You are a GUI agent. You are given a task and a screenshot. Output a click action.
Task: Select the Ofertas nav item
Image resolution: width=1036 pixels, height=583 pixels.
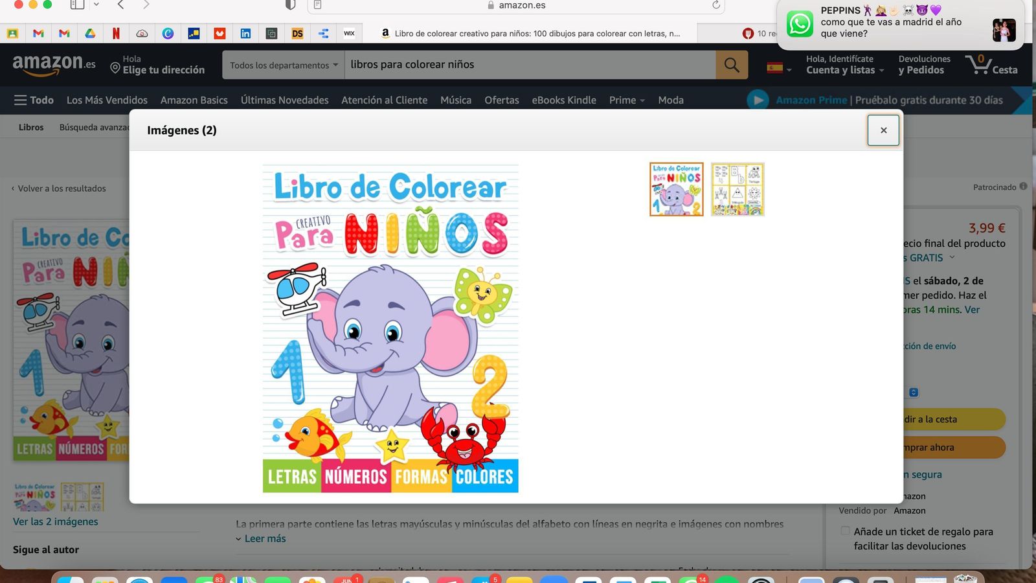(x=501, y=100)
